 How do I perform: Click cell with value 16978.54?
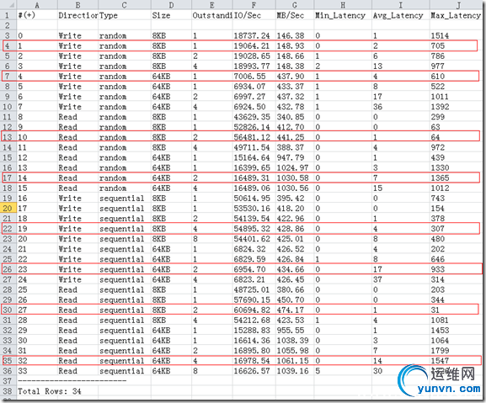(x=254, y=361)
